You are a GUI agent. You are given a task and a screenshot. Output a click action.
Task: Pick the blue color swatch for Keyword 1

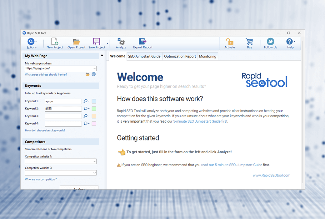(x=94, y=101)
